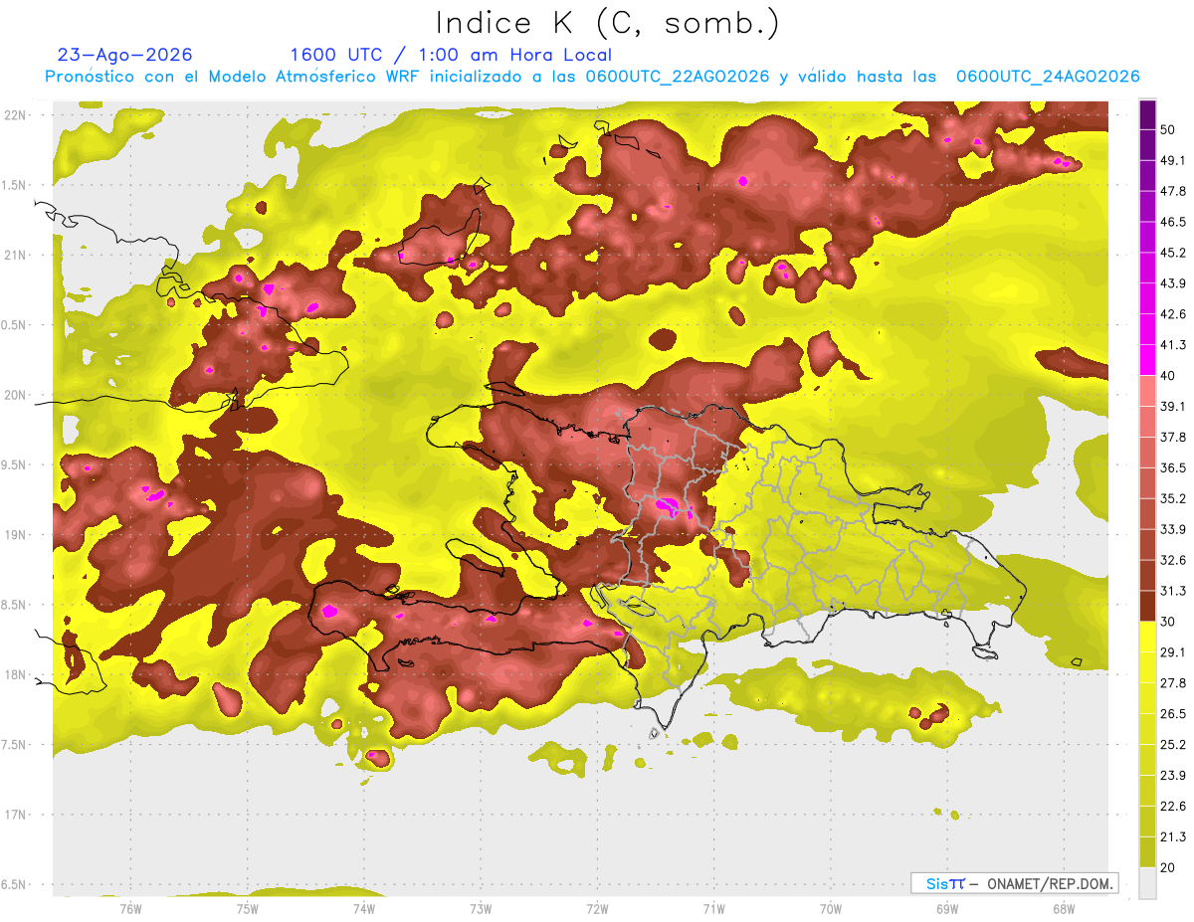This screenshot has height=922, width=1194.
Task: Click the "75W" longitude axis label
Action: tap(247, 908)
